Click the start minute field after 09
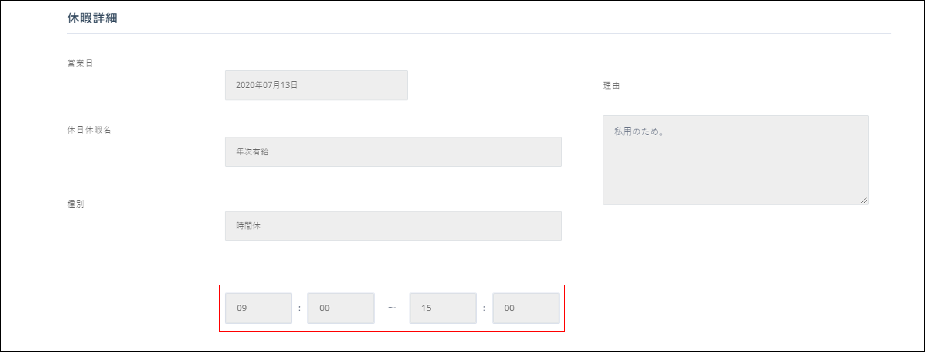 [x=341, y=308]
